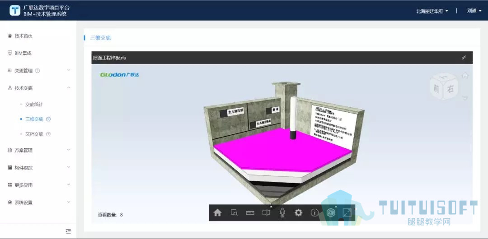Click the small house icon beside view cube
Image resolution: width=488 pixels, height=239 pixels.
[465, 75]
